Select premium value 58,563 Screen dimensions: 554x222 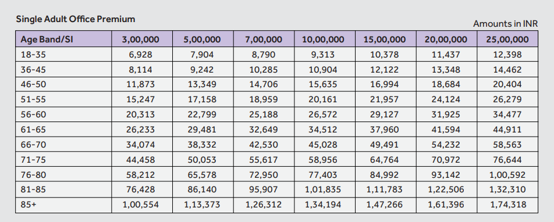tap(507, 145)
